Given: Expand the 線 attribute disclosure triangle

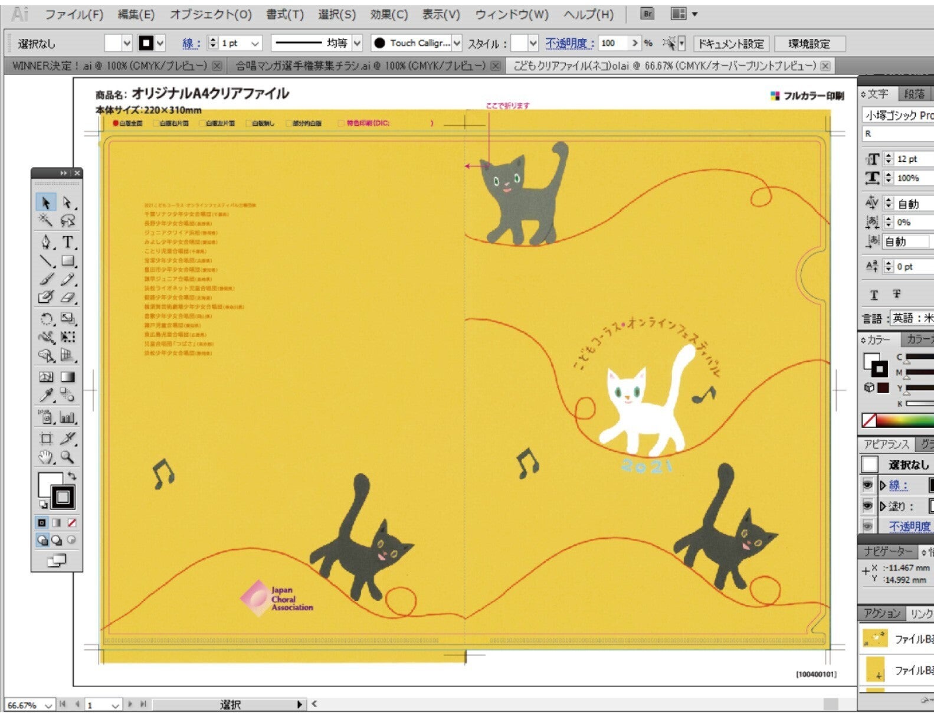Looking at the screenshot, I should (883, 485).
